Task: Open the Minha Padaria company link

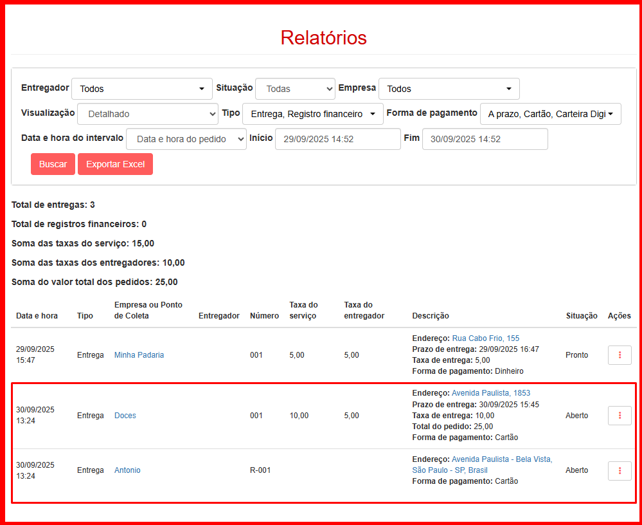Action: [x=139, y=355]
